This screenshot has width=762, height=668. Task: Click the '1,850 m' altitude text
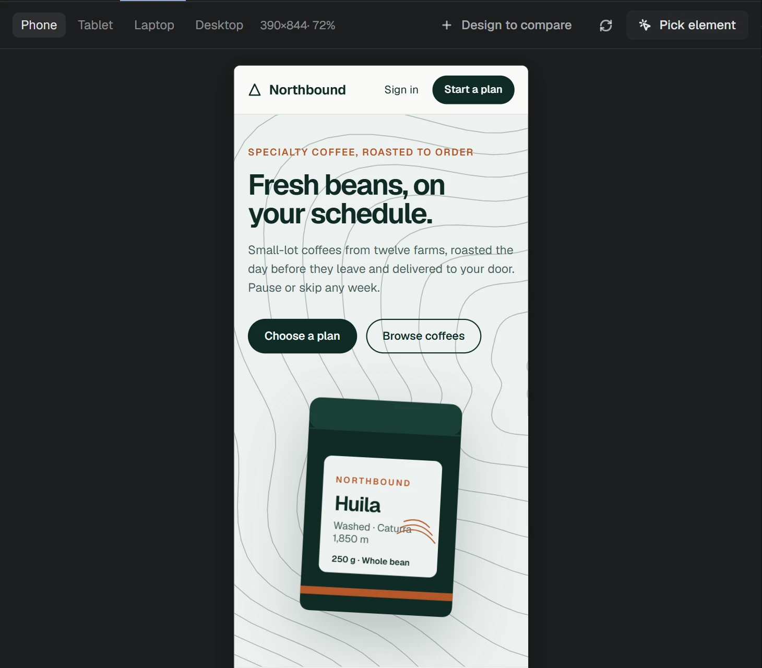[x=351, y=539]
